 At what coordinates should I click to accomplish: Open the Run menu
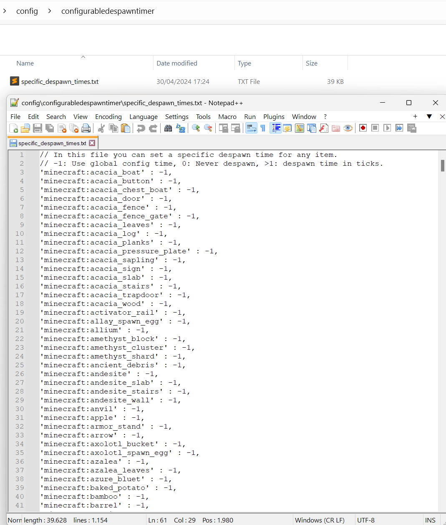tap(250, 117)
